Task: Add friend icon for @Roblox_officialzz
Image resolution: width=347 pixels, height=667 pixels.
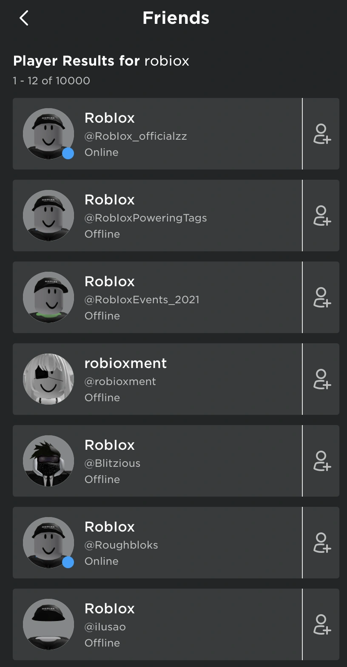Action: (x=321, y=134)
